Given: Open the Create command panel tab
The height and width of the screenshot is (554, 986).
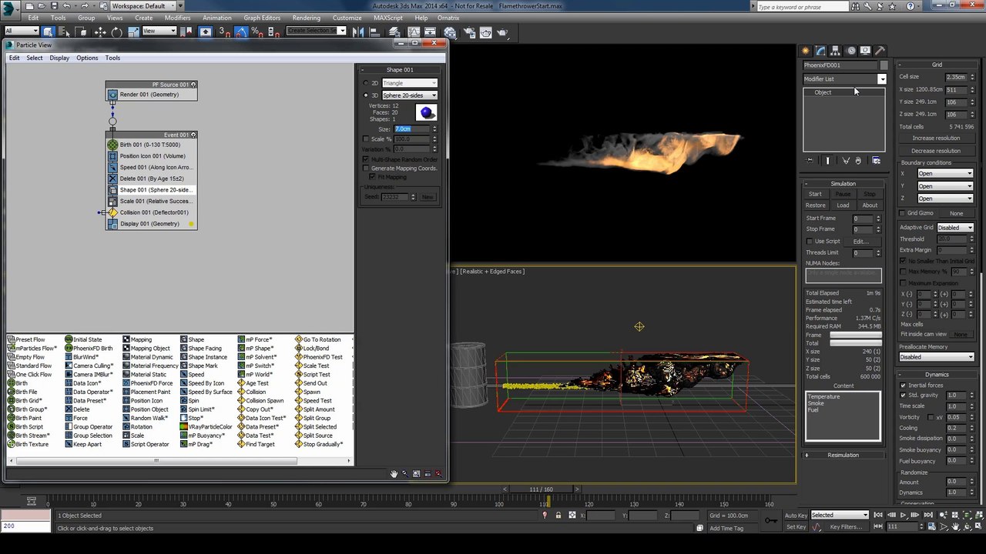Looking at the screenshot, I should (806, 51).
